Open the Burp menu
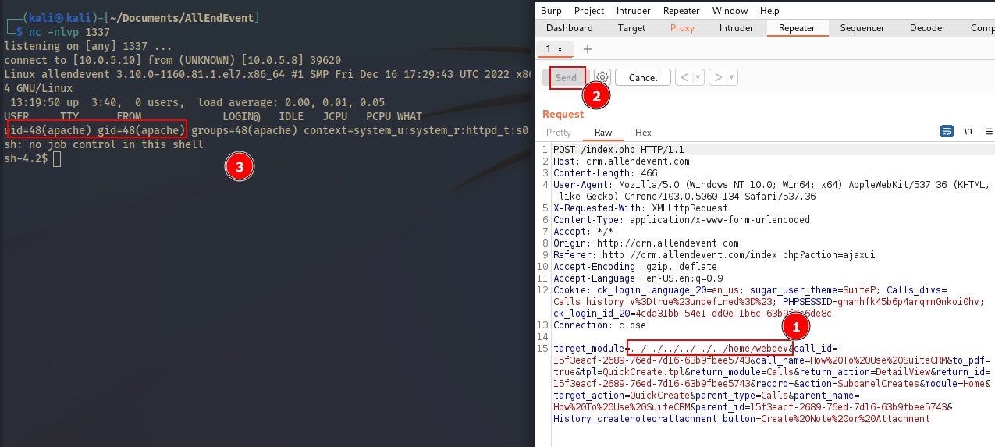 click(x=551, y=11)
